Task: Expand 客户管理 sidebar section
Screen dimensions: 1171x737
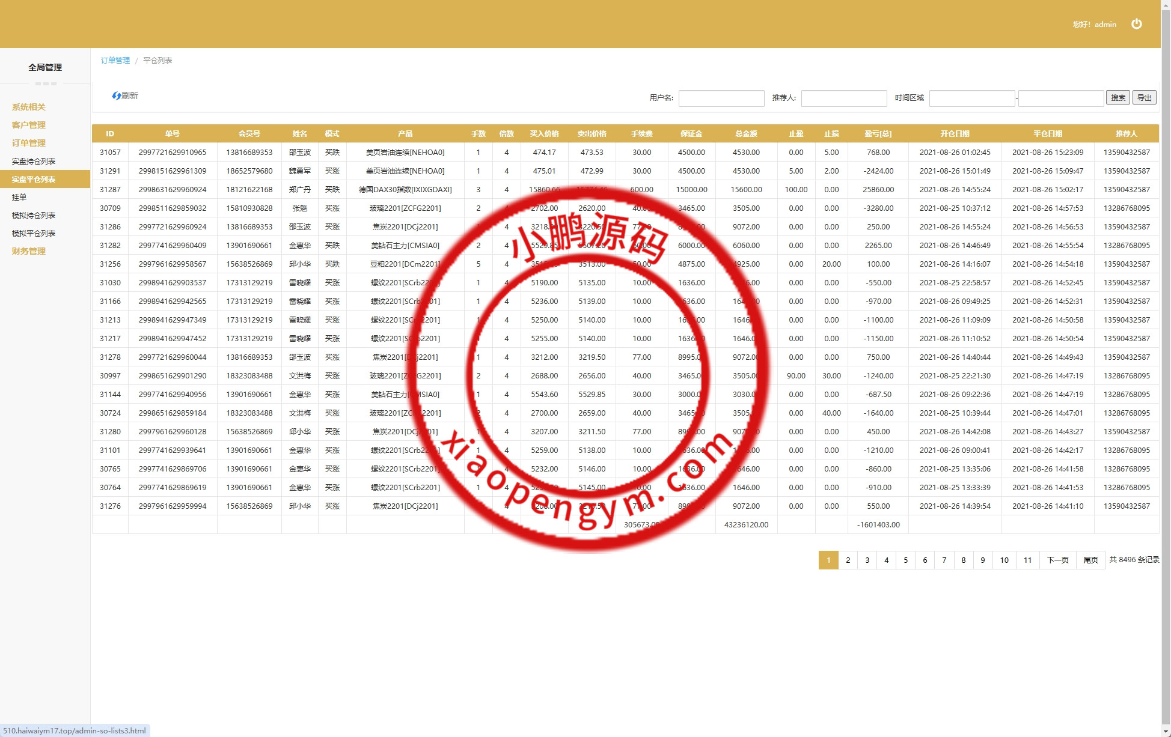Action: coord(29,125)
